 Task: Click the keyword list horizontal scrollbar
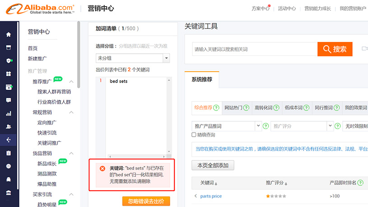click(137, 156)
